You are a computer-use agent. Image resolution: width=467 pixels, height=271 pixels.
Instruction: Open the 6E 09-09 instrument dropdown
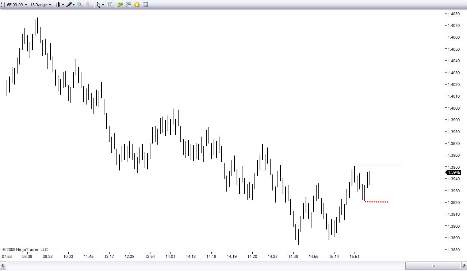coord(17,5)
